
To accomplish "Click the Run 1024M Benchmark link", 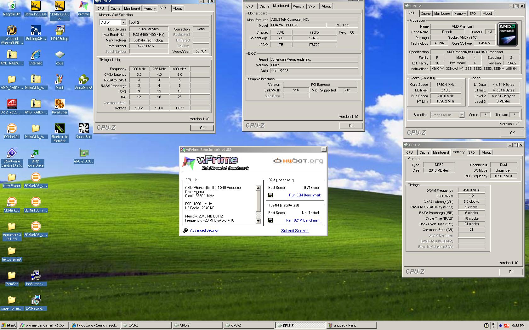I will click(302, 220).
